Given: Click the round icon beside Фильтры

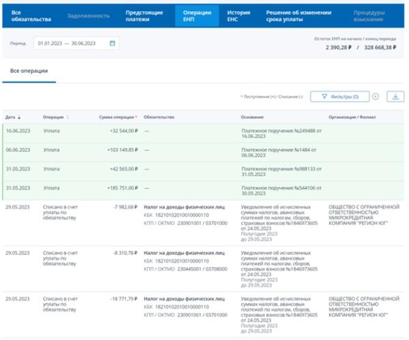Looking at the screenshot, I should point(376,97).
